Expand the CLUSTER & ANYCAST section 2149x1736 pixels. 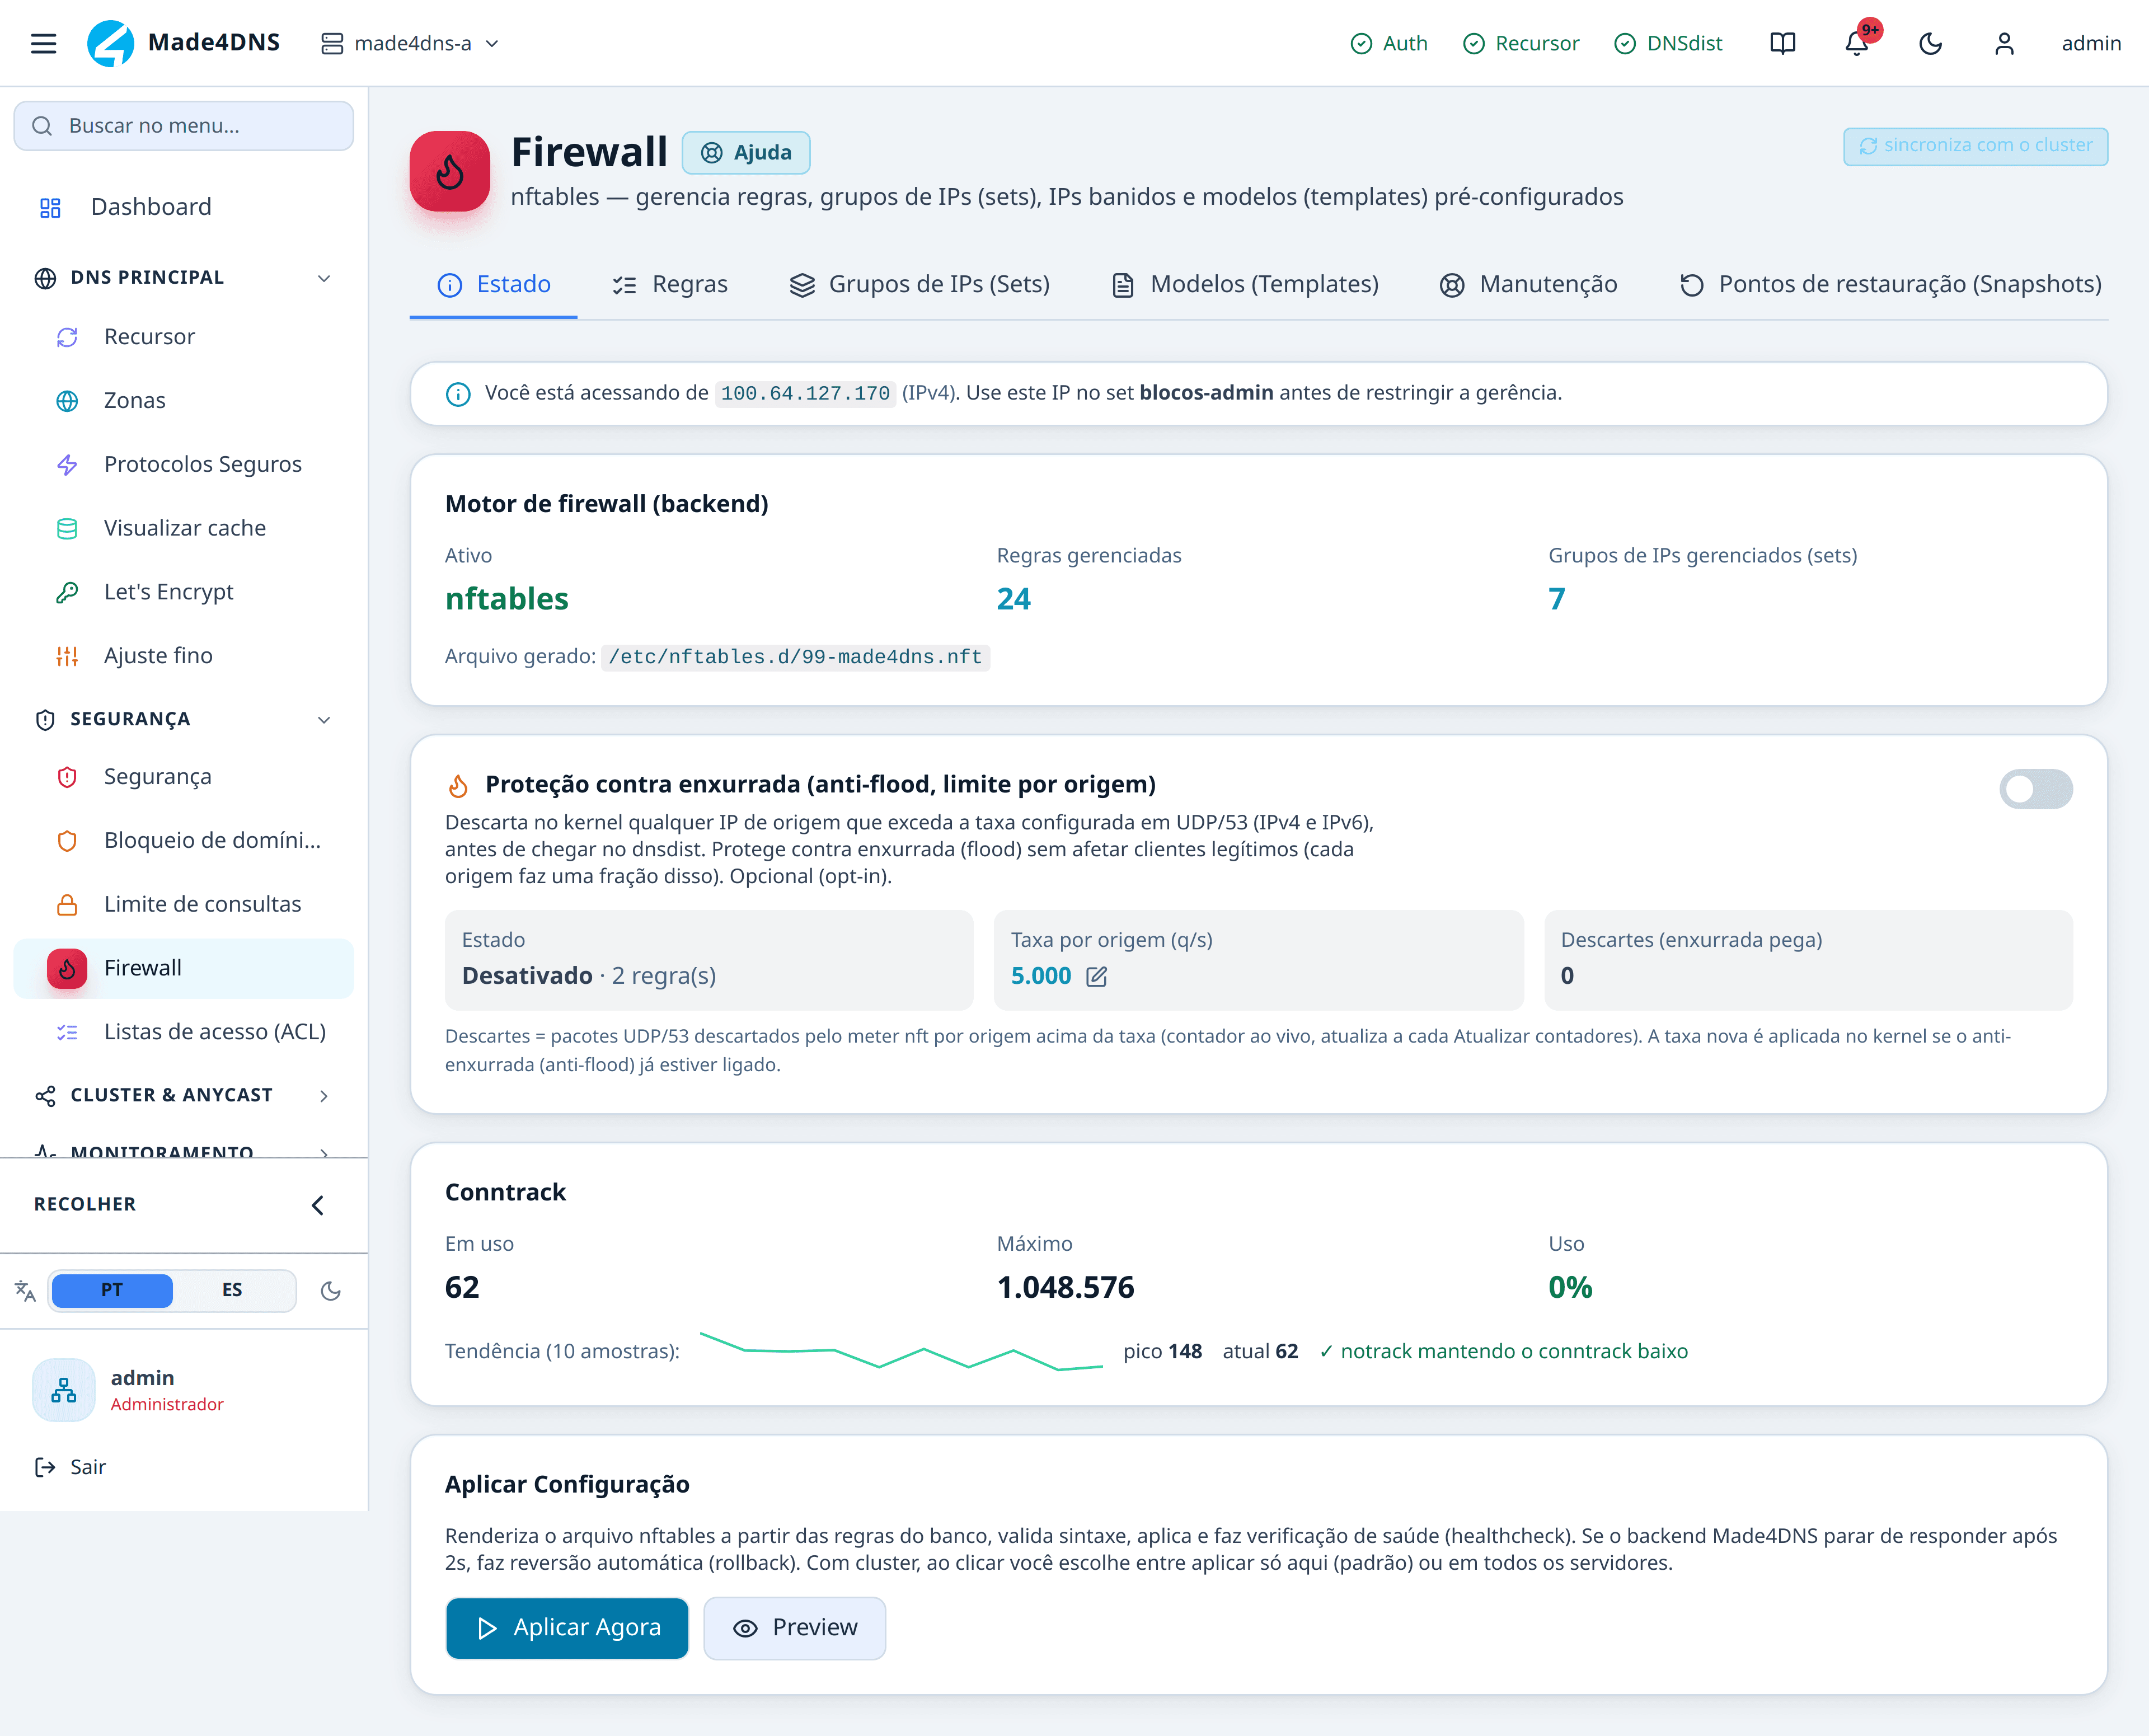[184, 1096]
